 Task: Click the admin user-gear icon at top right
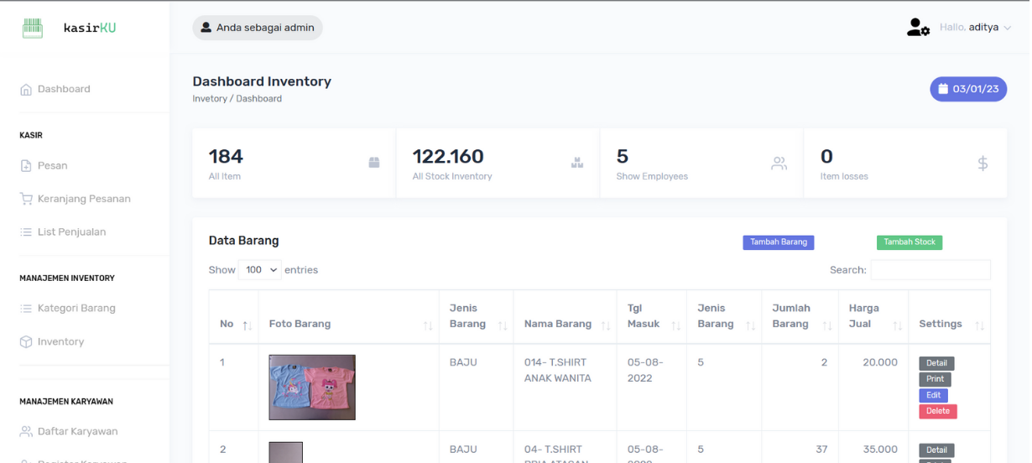point(918,28)
